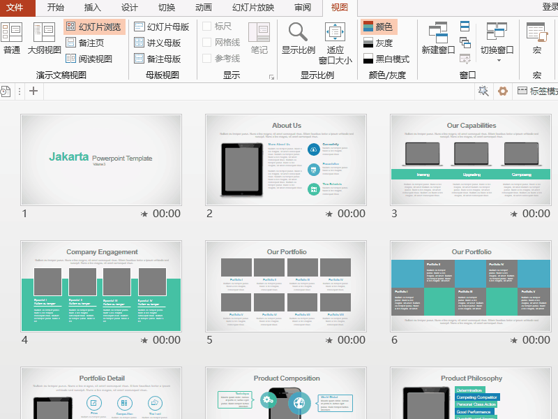Click the three-dot grip in tab bar
This screenshot has height=419, width=558.
[x=20, y=91]
